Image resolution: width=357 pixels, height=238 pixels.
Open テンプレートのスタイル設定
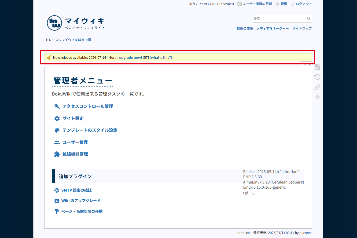90,130
